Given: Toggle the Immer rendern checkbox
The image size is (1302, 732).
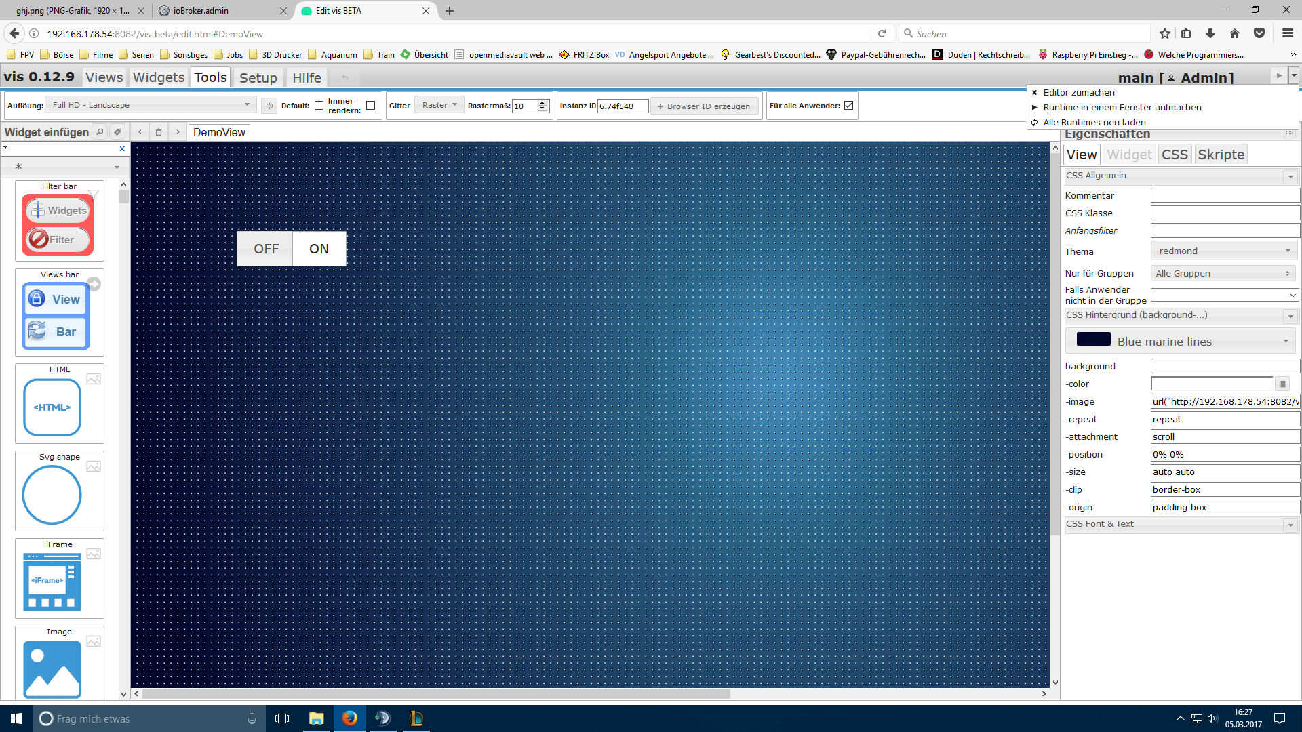Looking at the screenshot, I should tap(370, 106).
